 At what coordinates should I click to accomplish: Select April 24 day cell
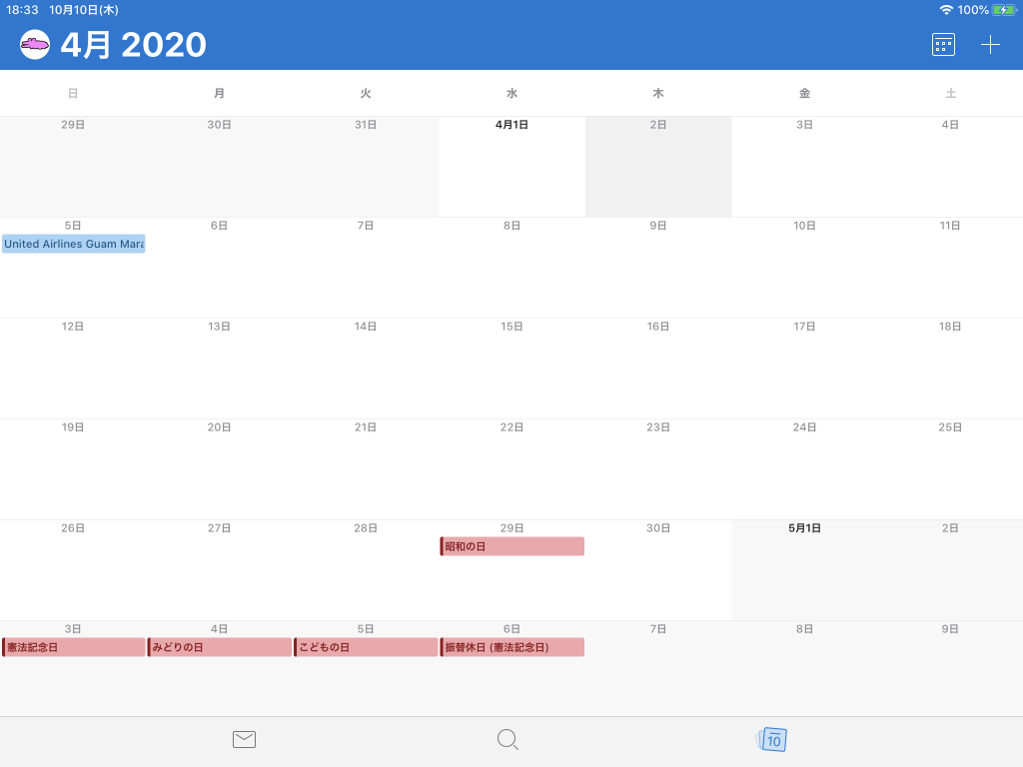[804, 469]
